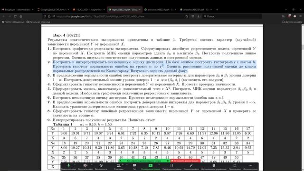Go to browser home page

pos(21,17)
